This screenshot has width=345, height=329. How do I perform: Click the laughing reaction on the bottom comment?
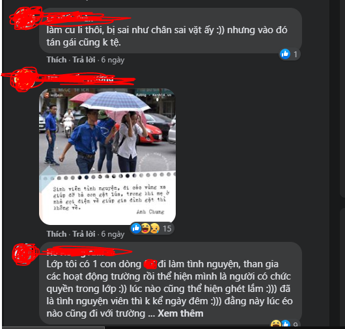[x=276, y=324]
